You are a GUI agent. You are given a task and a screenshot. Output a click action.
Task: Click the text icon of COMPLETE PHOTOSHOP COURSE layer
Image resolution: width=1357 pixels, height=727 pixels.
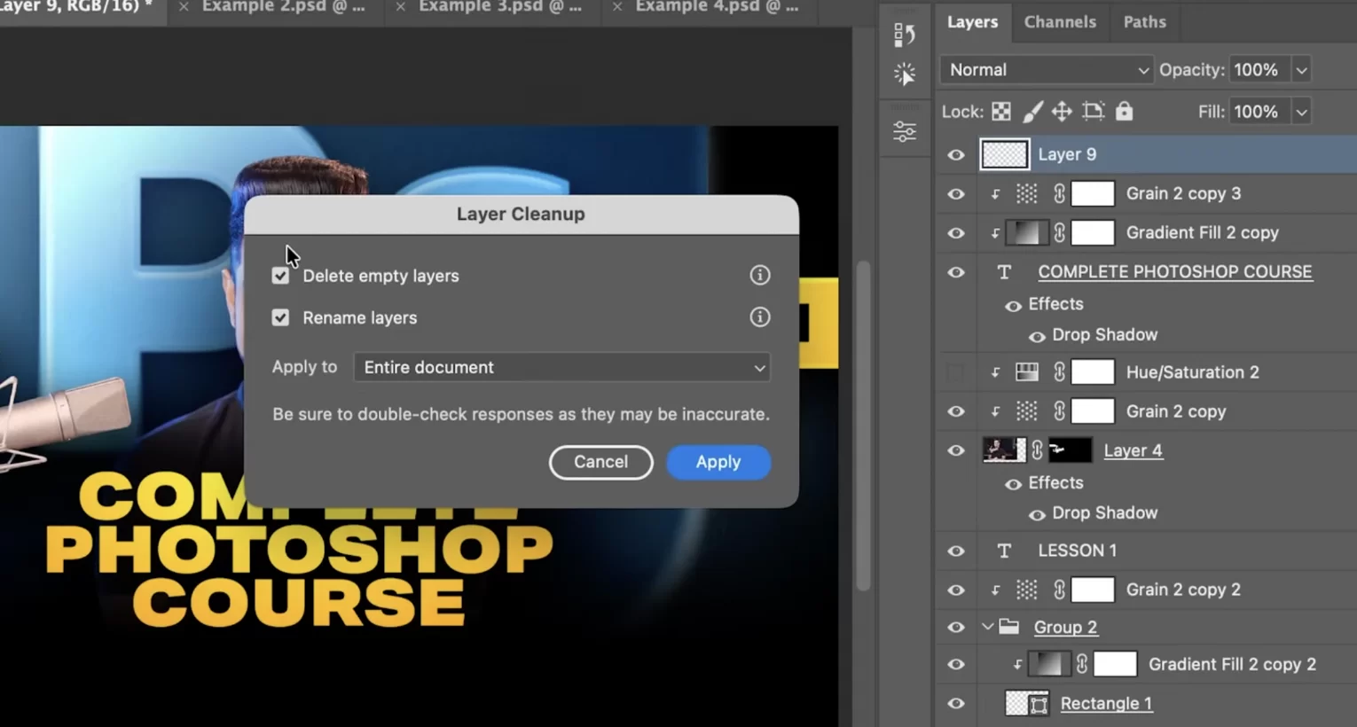pos(1004,272)
